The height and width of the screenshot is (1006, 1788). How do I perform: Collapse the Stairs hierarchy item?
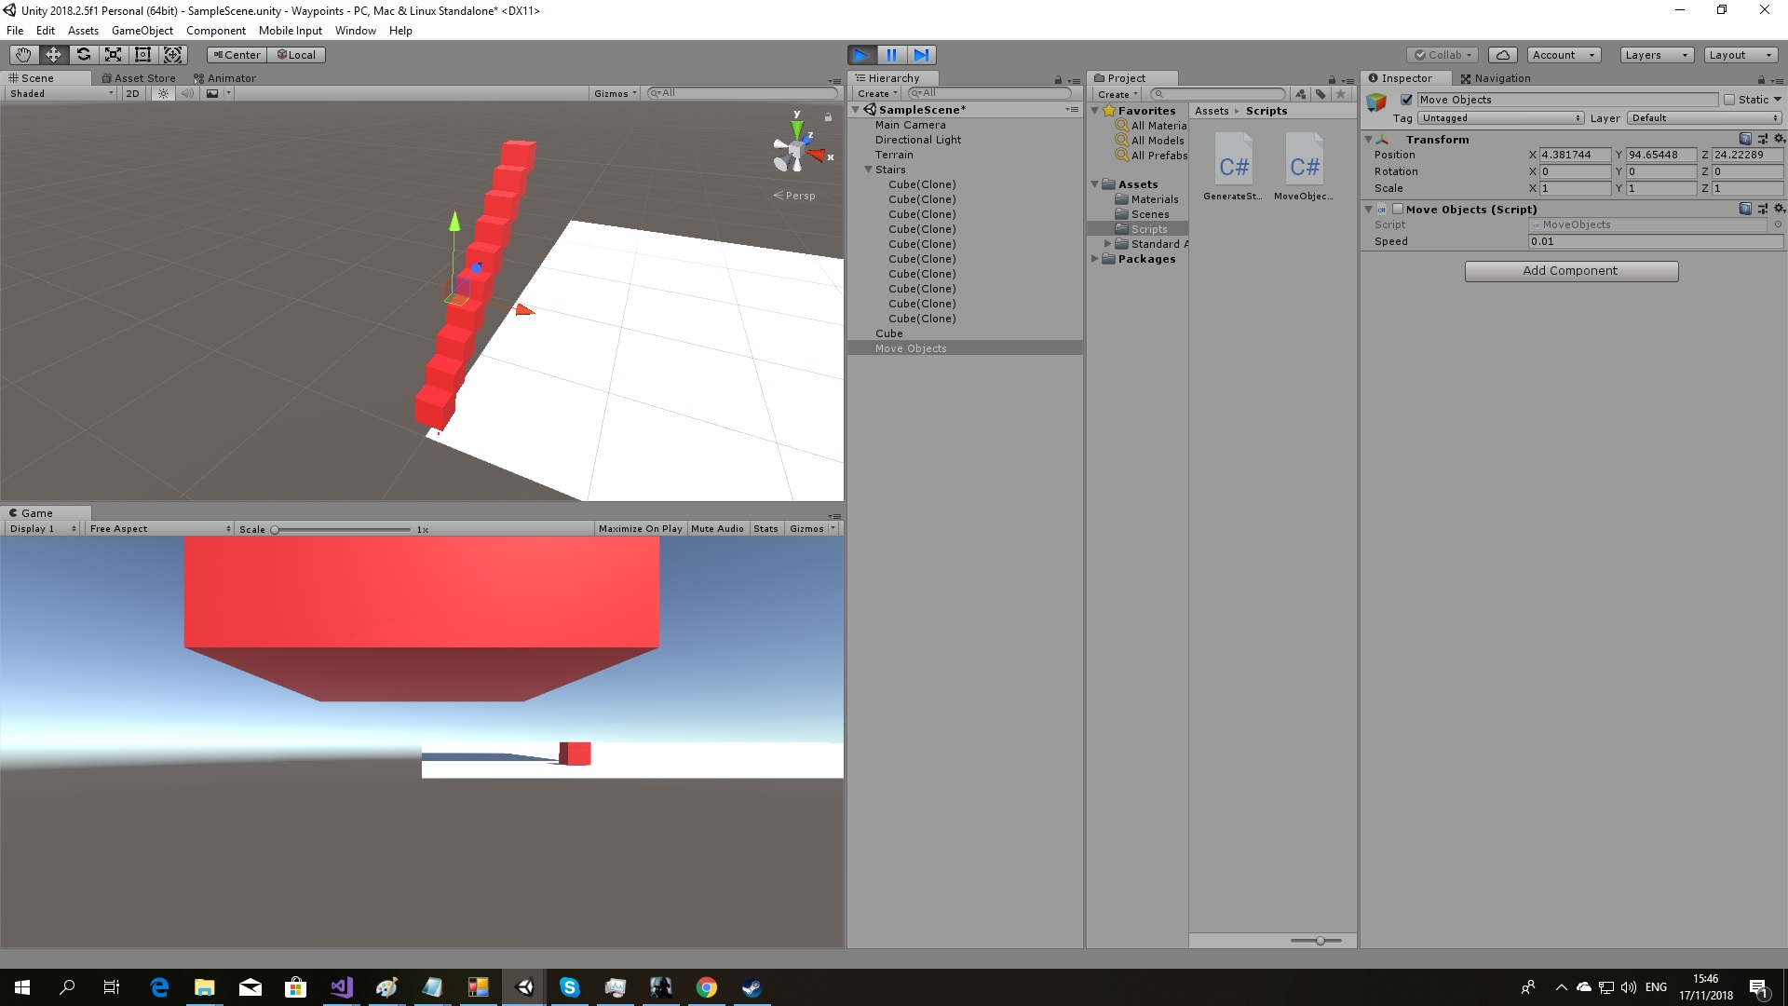click(868, 170)
